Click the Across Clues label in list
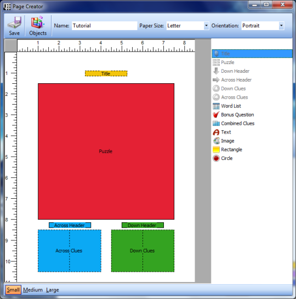The image size is (296, 299). [235, 97]
